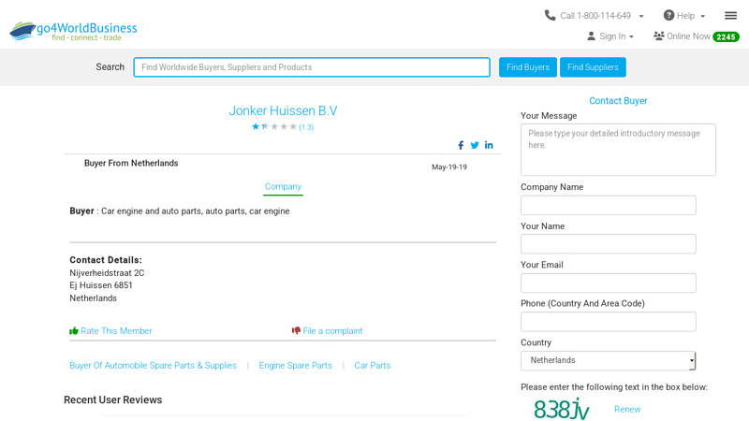749x421 pixels.
Task: Click the May-19-19 date text
Action: [x=449, y=167]
